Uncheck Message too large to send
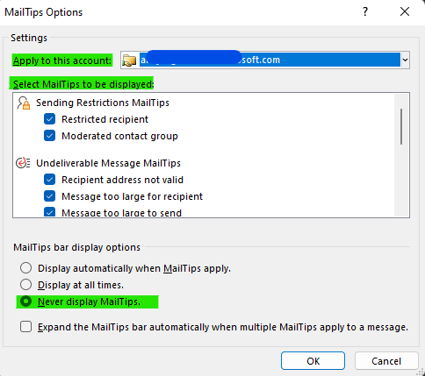 coord(49,211)
